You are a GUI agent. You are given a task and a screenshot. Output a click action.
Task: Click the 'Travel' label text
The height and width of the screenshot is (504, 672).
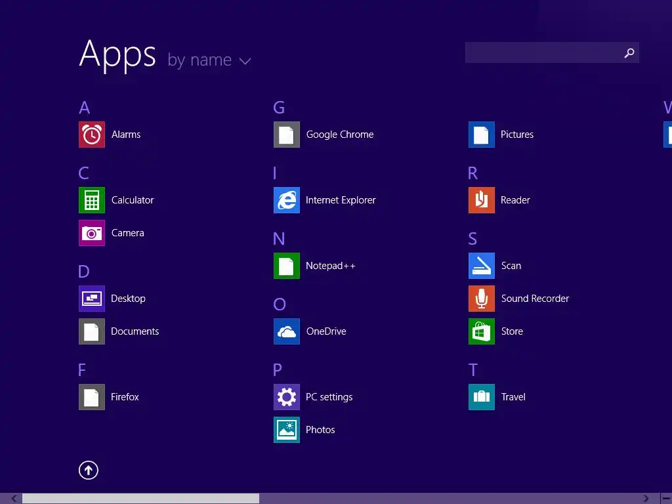pos(513,397)
